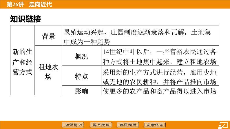Select the header text 第26讲 走向近代
This screenshot has width=230, height=129.
29,4
